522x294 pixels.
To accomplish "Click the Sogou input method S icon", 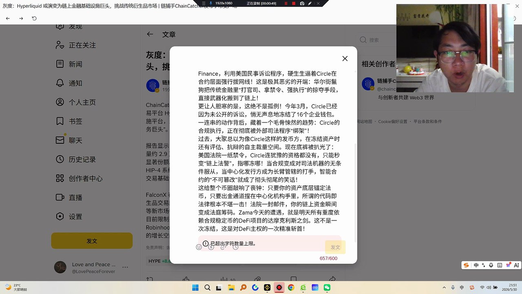I will click(466, 265).
